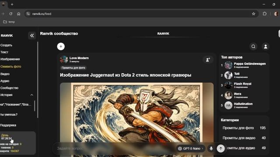Viewport: 280px width, 157px height.
Task: Click the sidebar vertical scrollbar
Action: (x=38, y=80)
